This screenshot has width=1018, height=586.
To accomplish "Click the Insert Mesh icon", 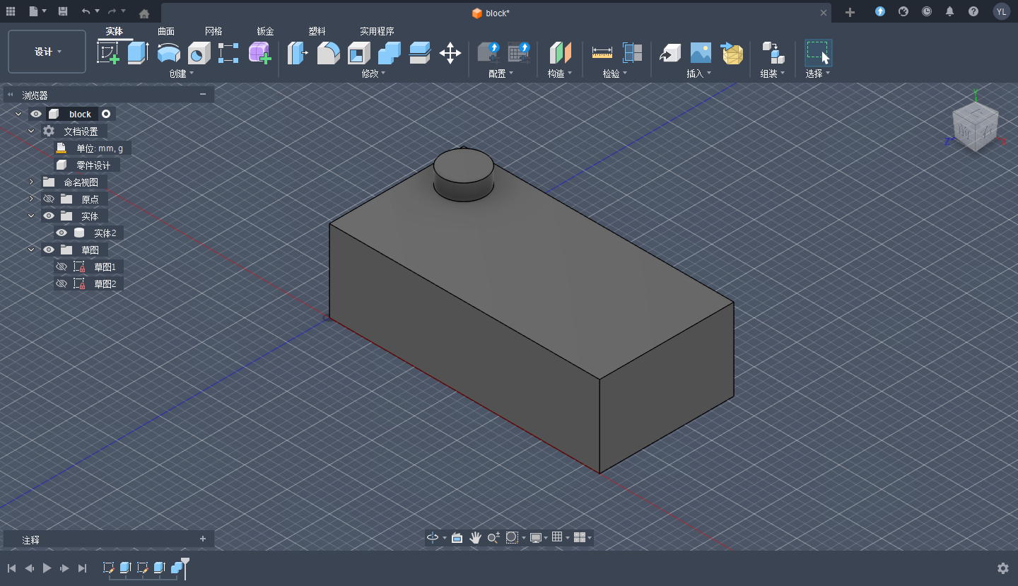I will click(x=732, y=53).
